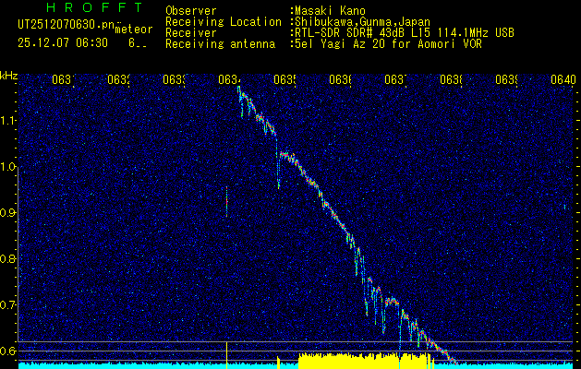The image size is (581, 369).
Task: Click the RTL-SDR receiver description text
Action: point(405,33)
